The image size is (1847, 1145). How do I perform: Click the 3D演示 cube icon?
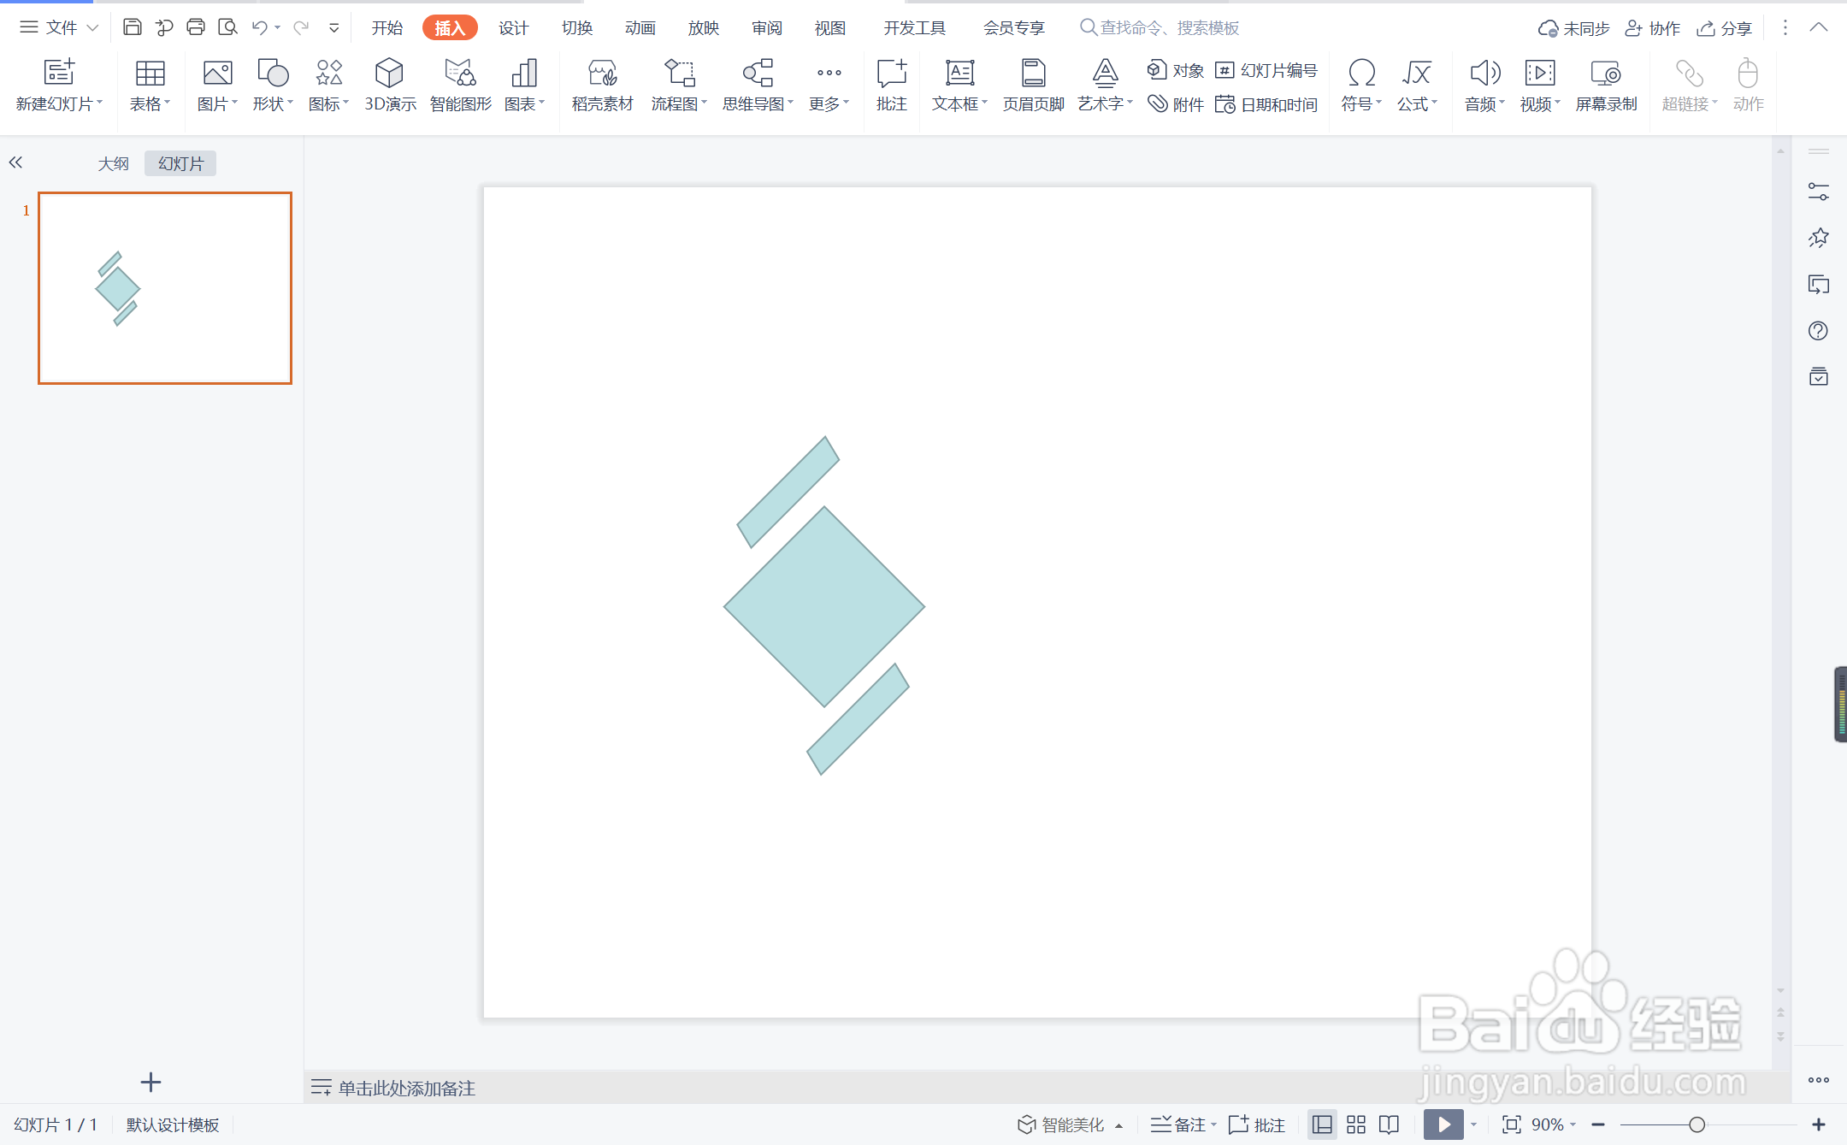click(x=389, y=74)
